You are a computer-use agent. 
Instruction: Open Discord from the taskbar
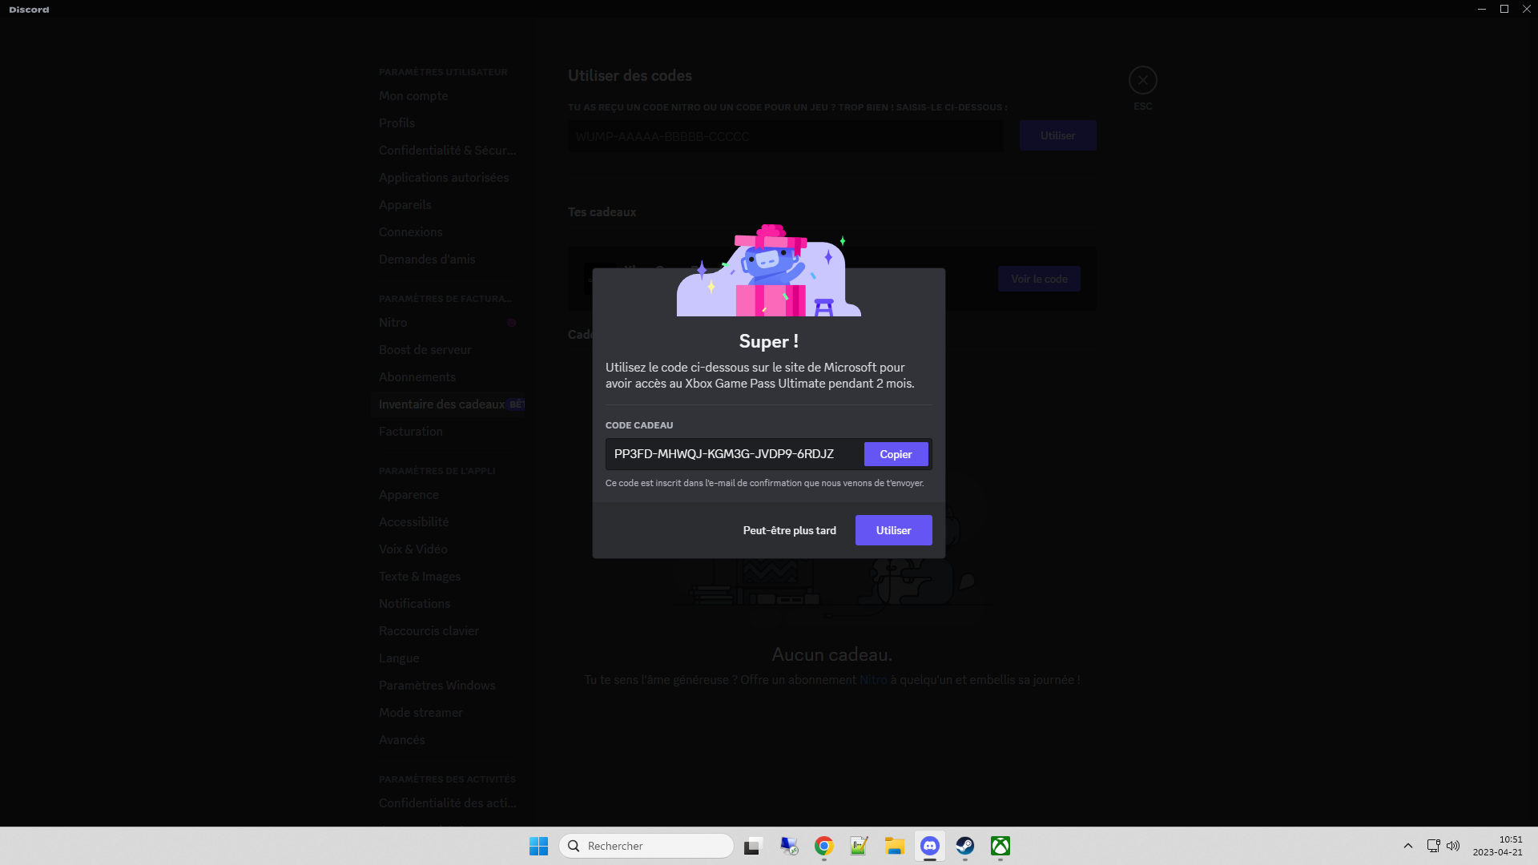929,846
